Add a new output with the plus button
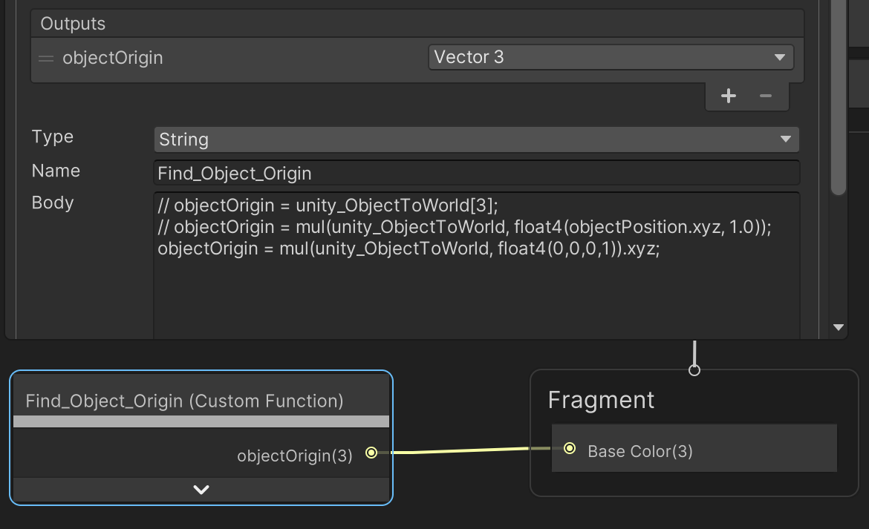 [729, 95]
